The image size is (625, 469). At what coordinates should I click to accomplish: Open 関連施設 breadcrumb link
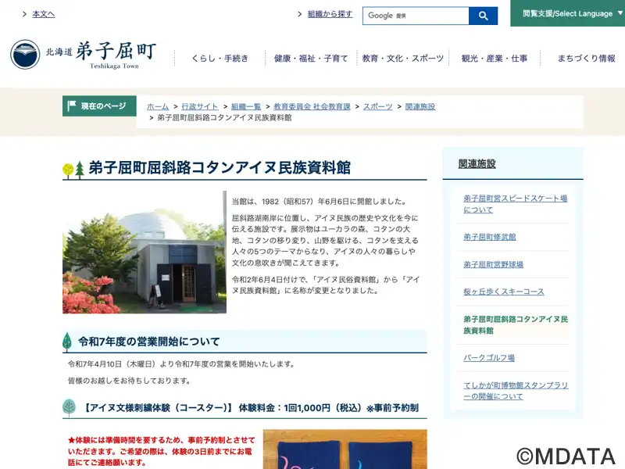pyautogui.click(x=420, y=106)
